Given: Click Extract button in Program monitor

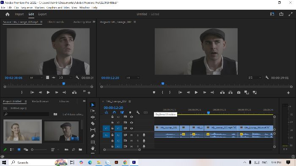Looking at the screenshot, I should pos(230,93).
